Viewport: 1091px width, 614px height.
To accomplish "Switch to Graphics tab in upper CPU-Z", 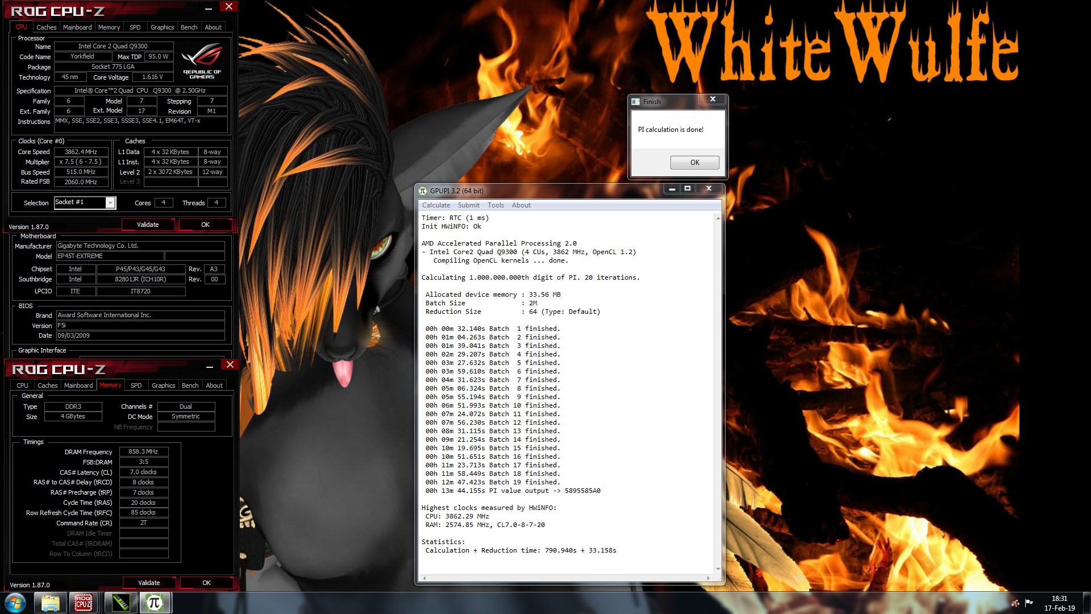I will [163, 27].
